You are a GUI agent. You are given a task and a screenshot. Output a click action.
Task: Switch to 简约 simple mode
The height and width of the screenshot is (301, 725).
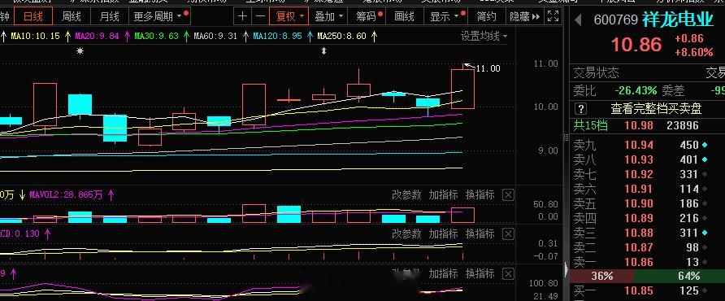(x=486, y=16)
